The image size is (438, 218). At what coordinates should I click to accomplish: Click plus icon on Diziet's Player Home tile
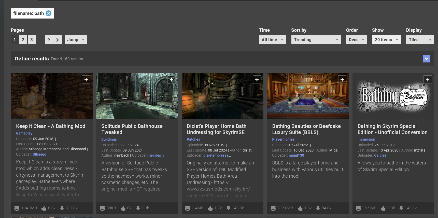point(257,80)
